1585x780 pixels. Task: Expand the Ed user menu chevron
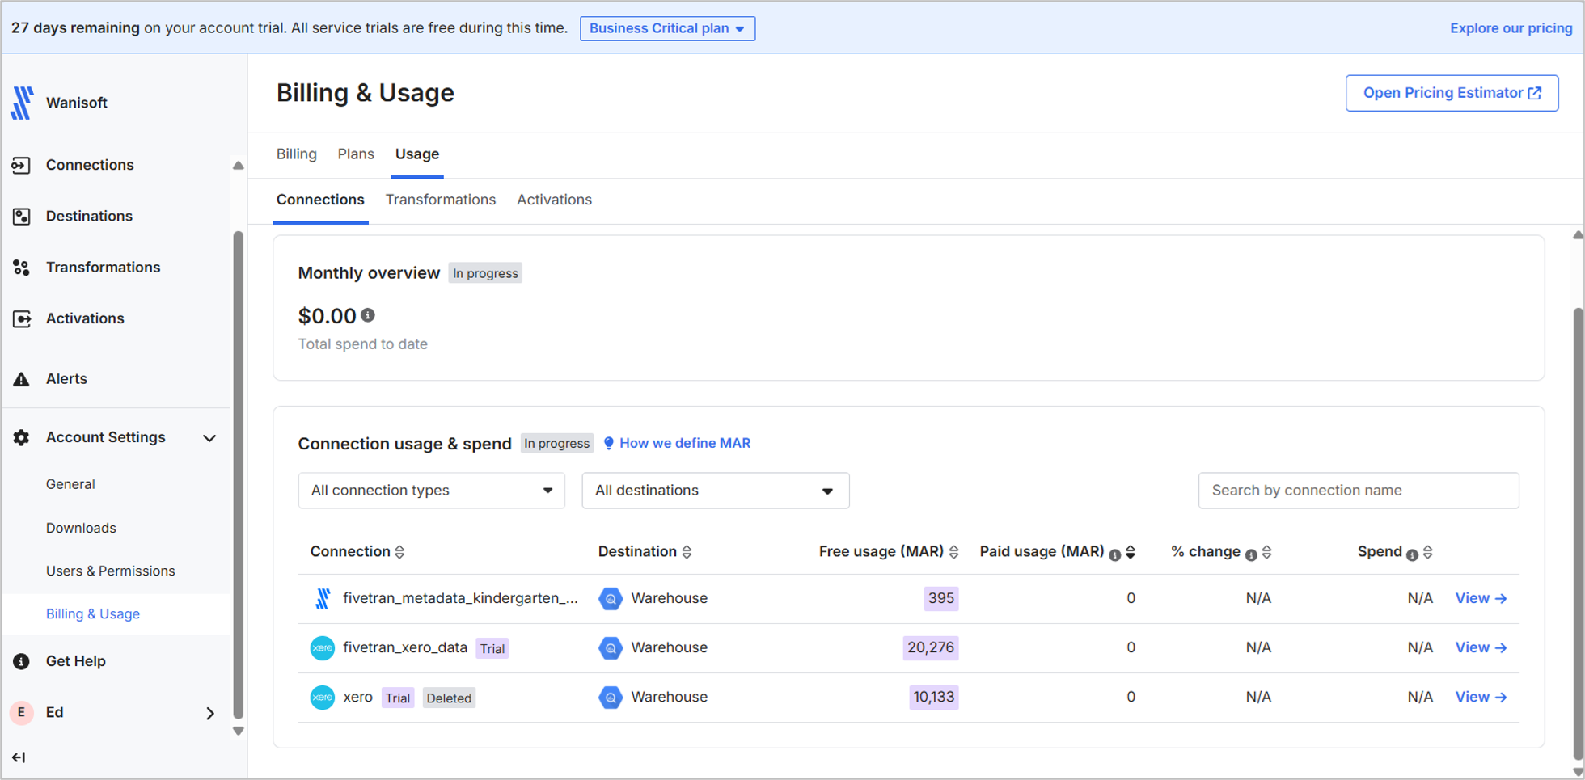coord(210,713)
